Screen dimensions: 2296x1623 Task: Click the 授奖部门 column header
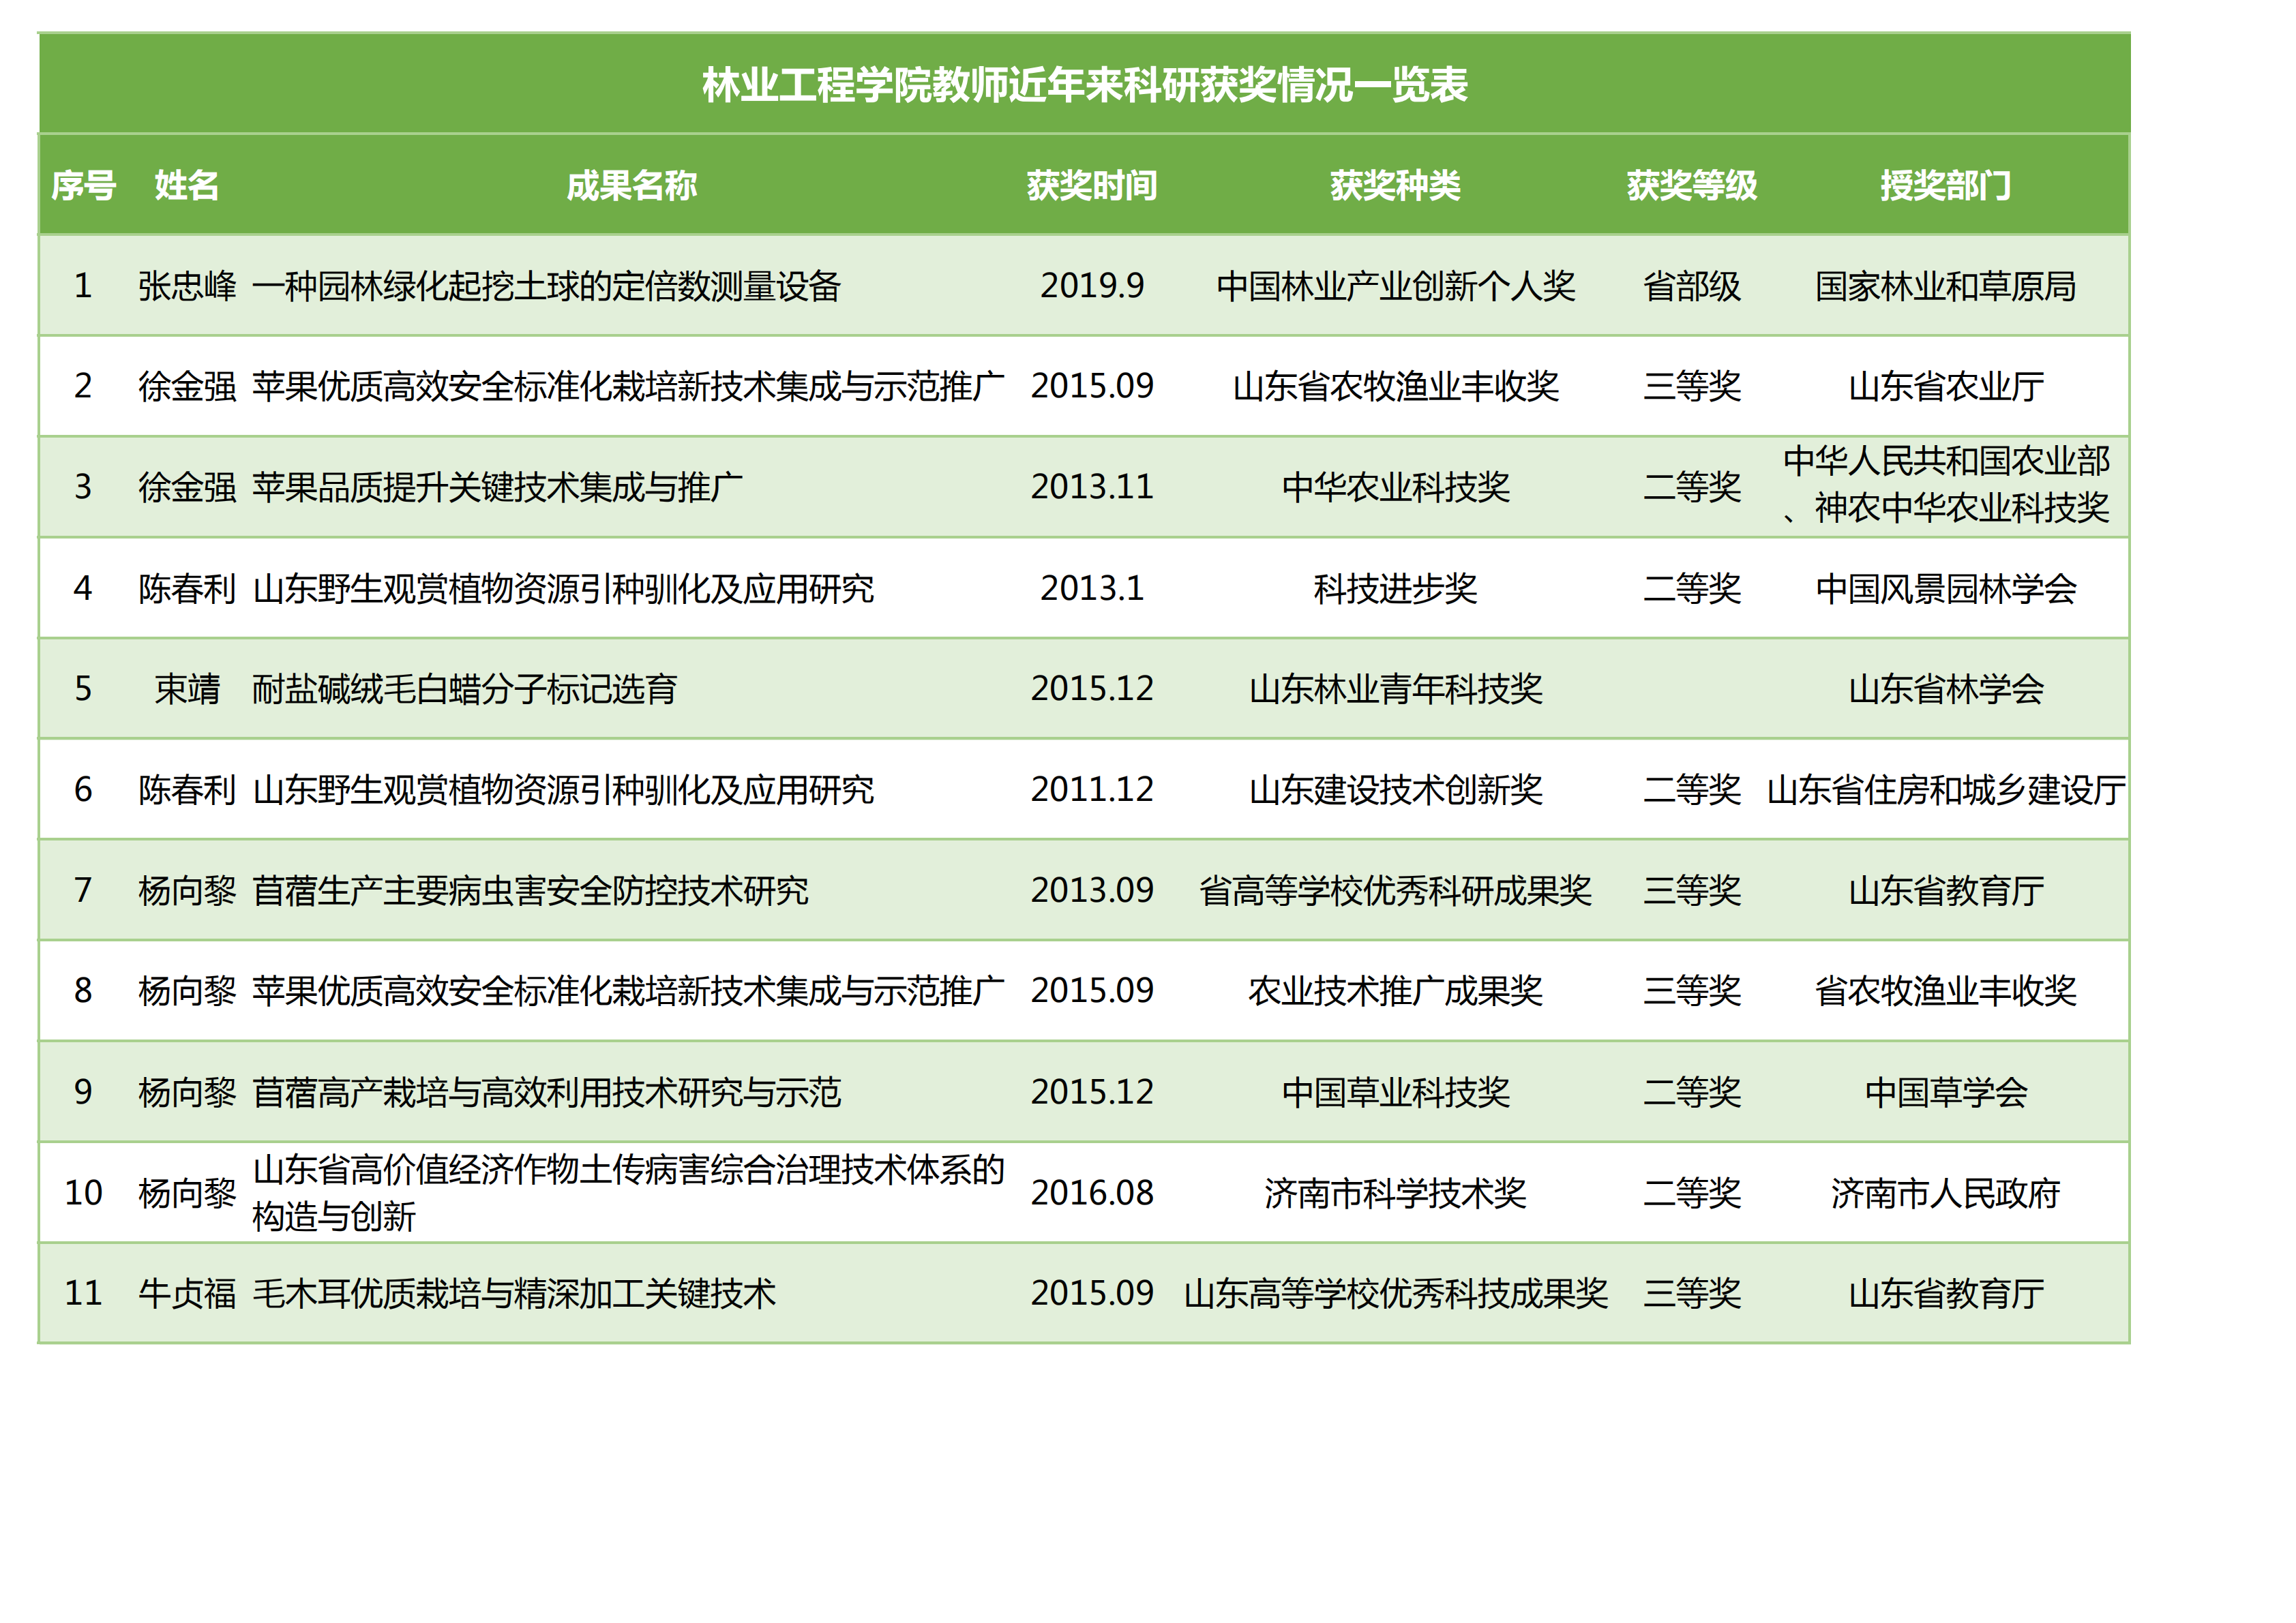click(1946, 185)
